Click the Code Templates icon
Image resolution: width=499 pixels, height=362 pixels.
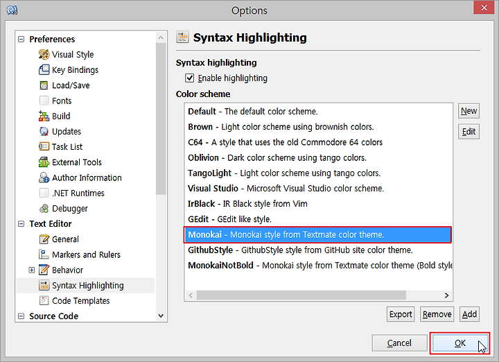pos(44,300)
